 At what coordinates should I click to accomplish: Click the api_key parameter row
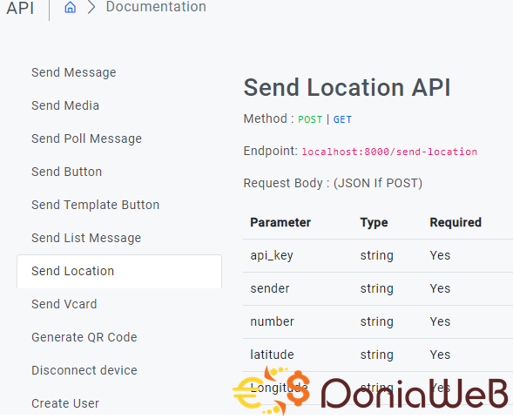(x=378, y=255)
